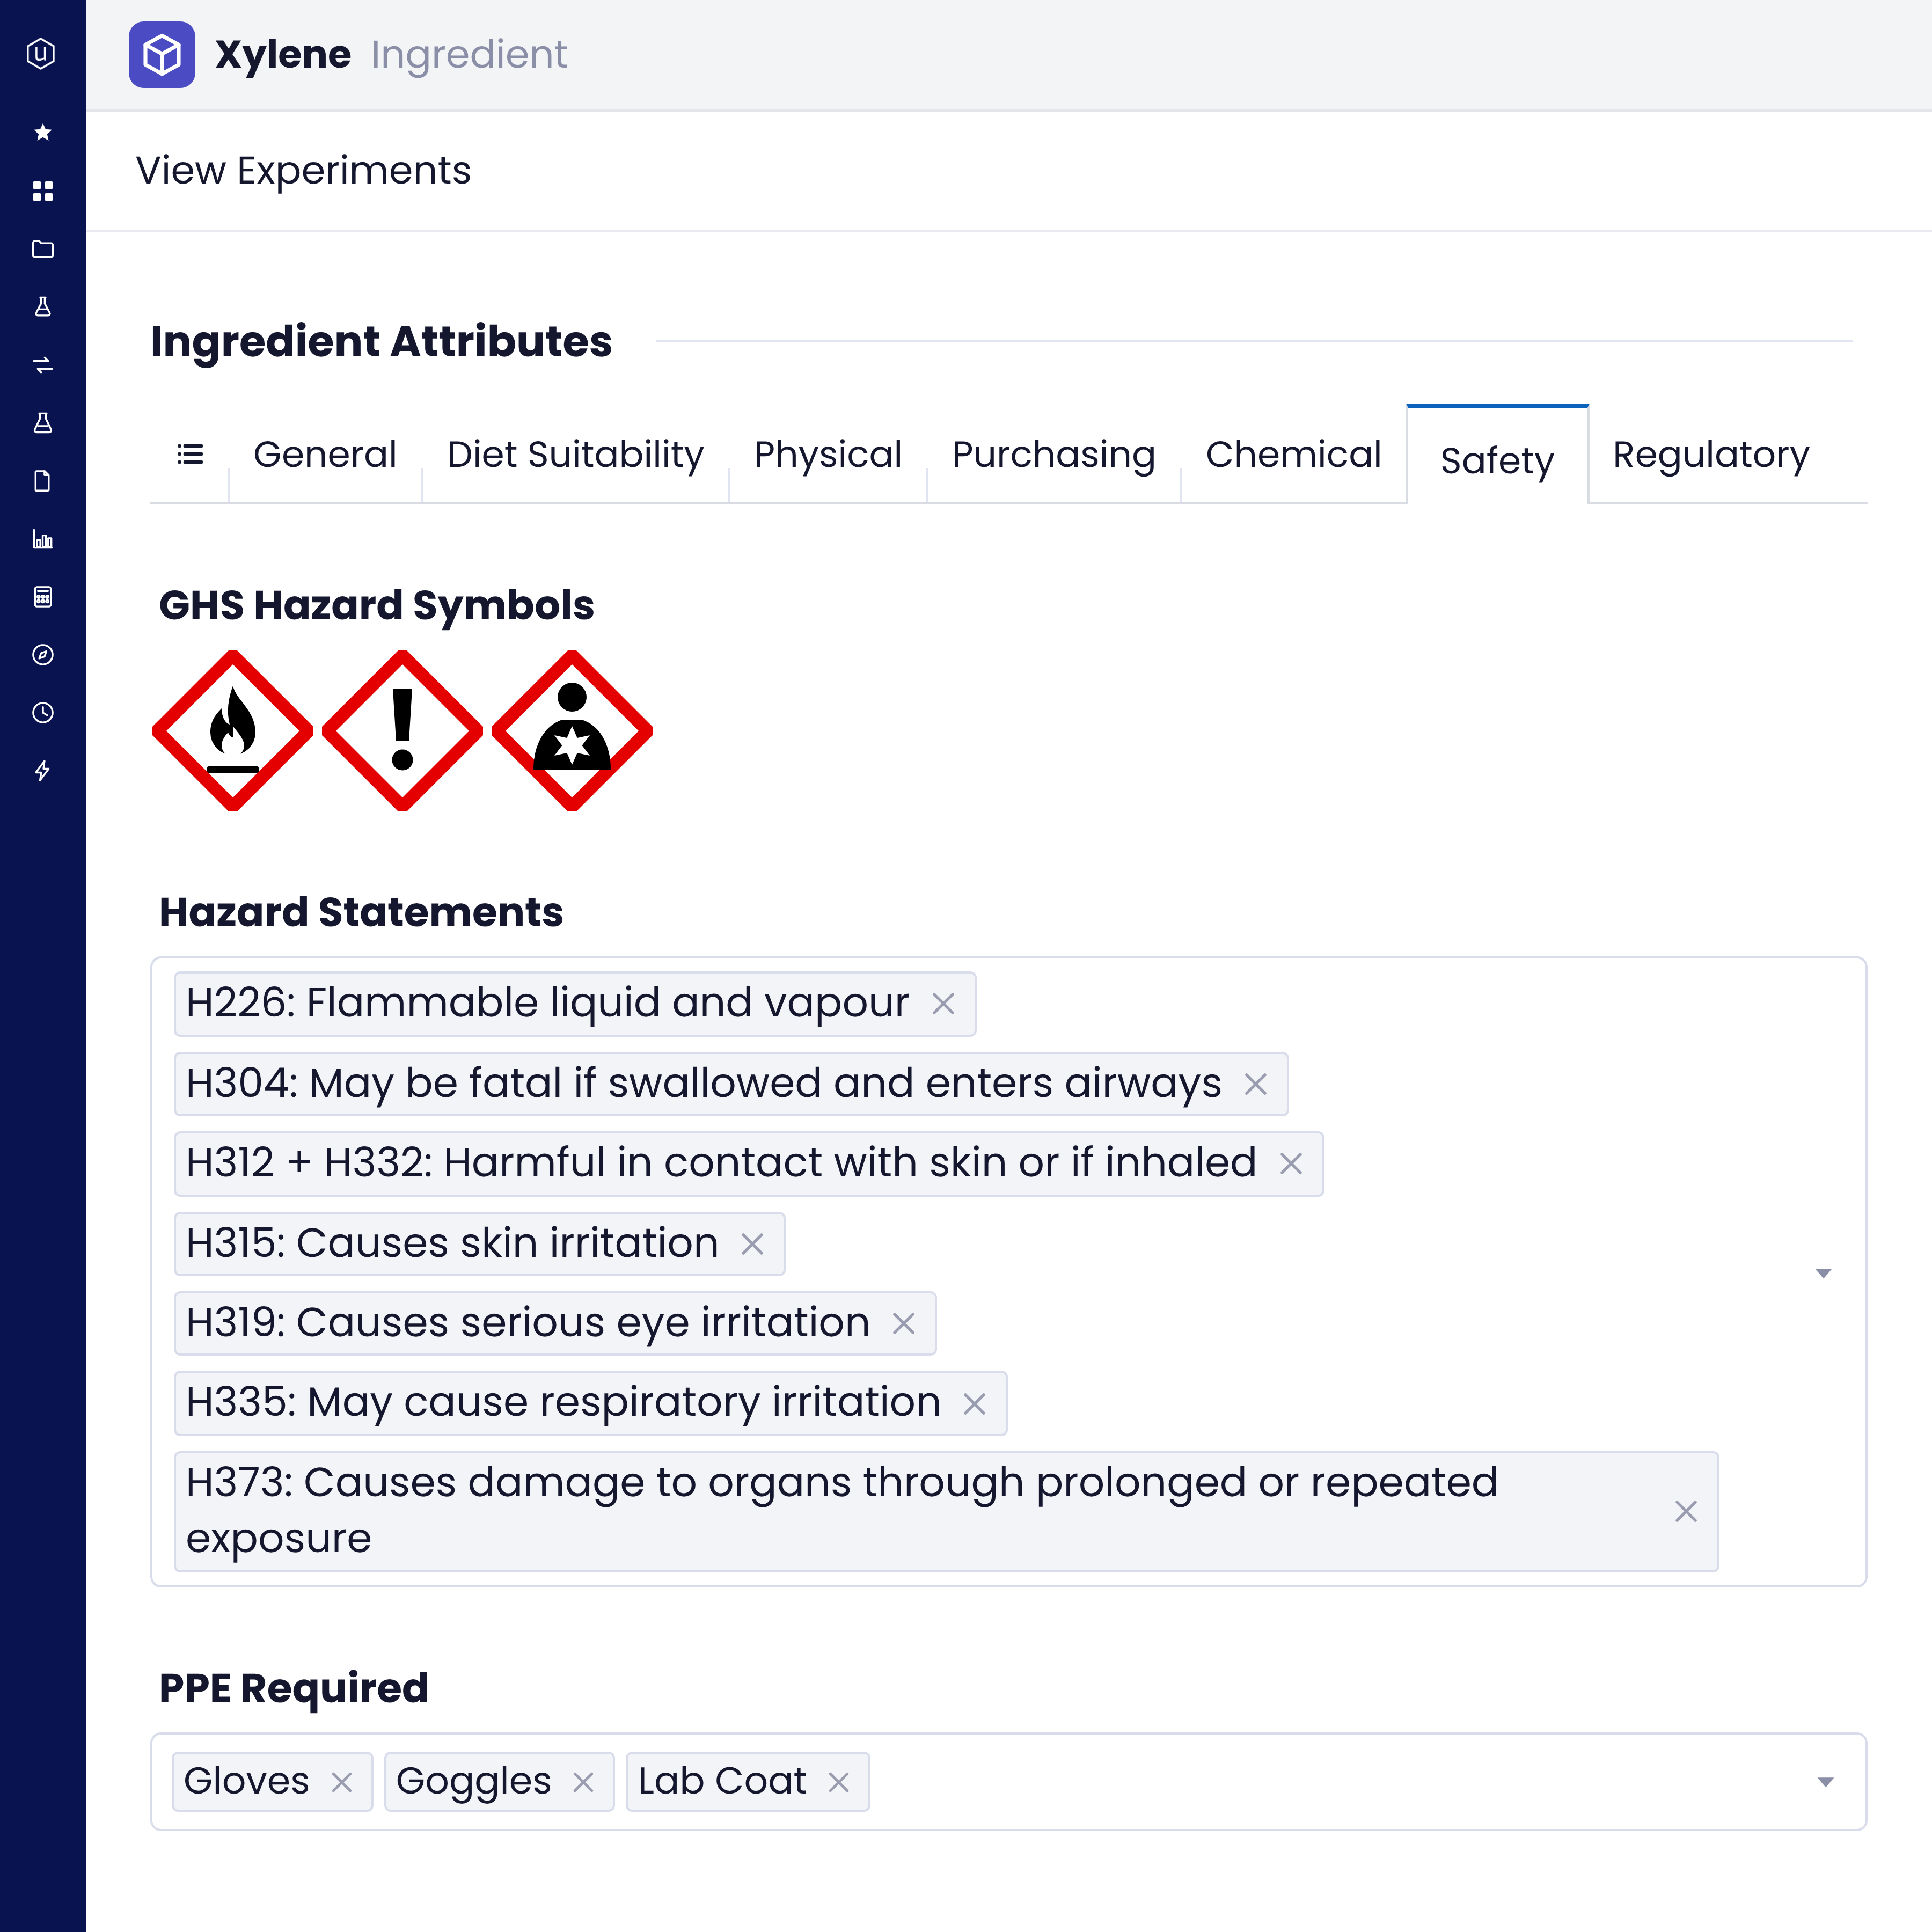Image resolution: width=1932 pixels, height=1932 pixels.
Task: Click the Xylene ingredient title
Action: tap(283, 54)
